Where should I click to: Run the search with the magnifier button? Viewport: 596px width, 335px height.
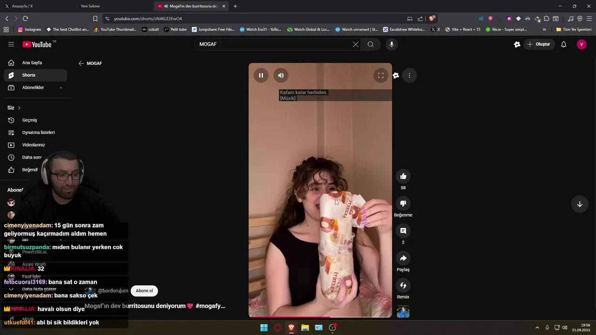[371, 44]
